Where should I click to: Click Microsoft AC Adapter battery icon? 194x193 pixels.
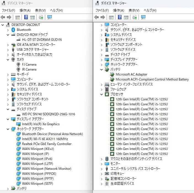click(112, 74)
